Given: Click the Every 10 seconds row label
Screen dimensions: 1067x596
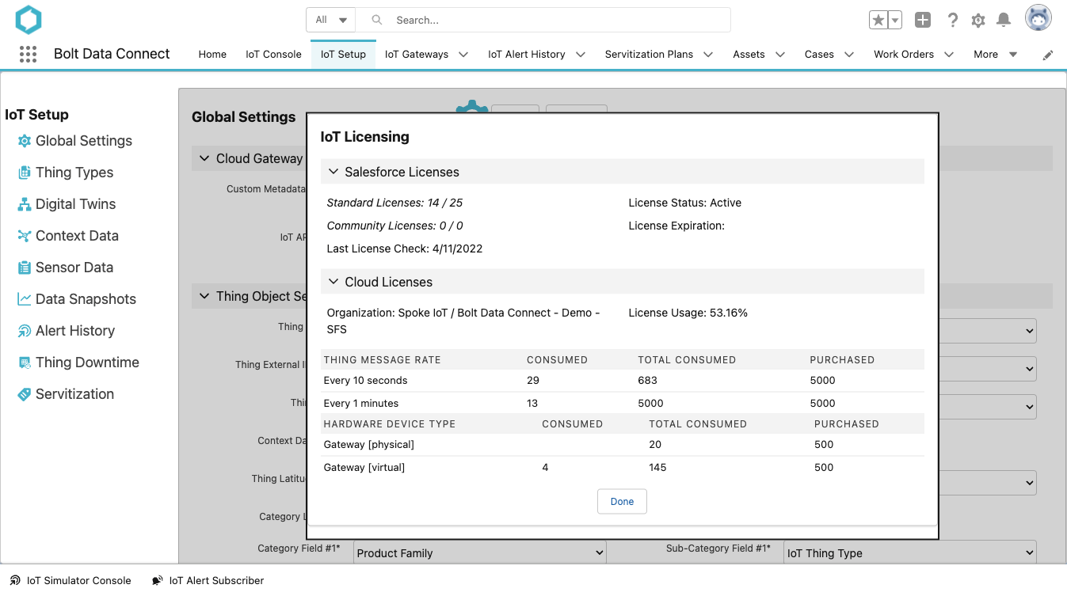Looking at the screenshot, I should click(366, 380).
